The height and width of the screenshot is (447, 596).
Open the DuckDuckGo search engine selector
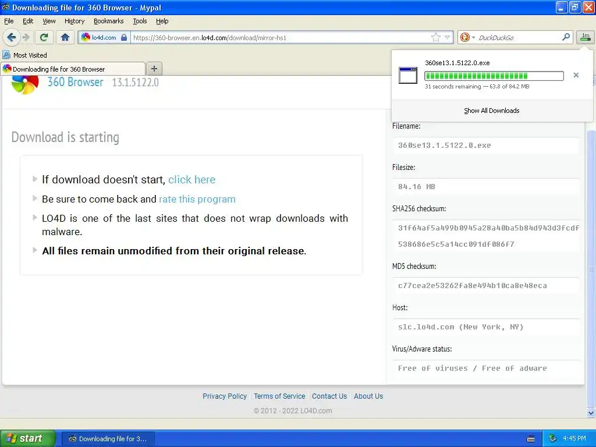467,37
